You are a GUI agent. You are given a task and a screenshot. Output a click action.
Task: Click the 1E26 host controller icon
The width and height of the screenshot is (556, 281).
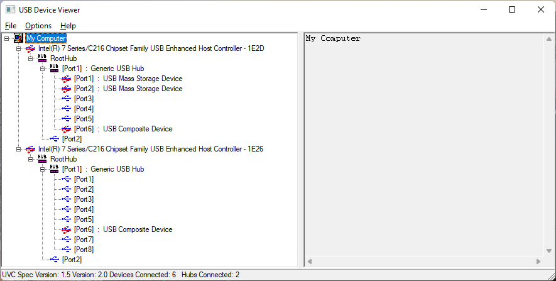tap(31, 149)
